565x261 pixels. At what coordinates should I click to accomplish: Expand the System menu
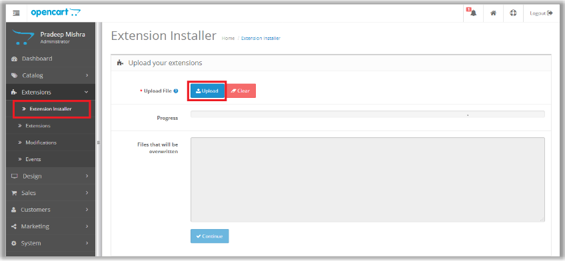(x=51, y=244)
